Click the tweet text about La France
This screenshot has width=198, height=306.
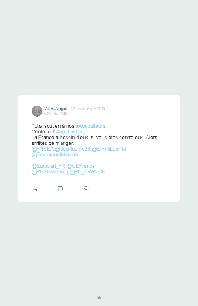point(94,140)
